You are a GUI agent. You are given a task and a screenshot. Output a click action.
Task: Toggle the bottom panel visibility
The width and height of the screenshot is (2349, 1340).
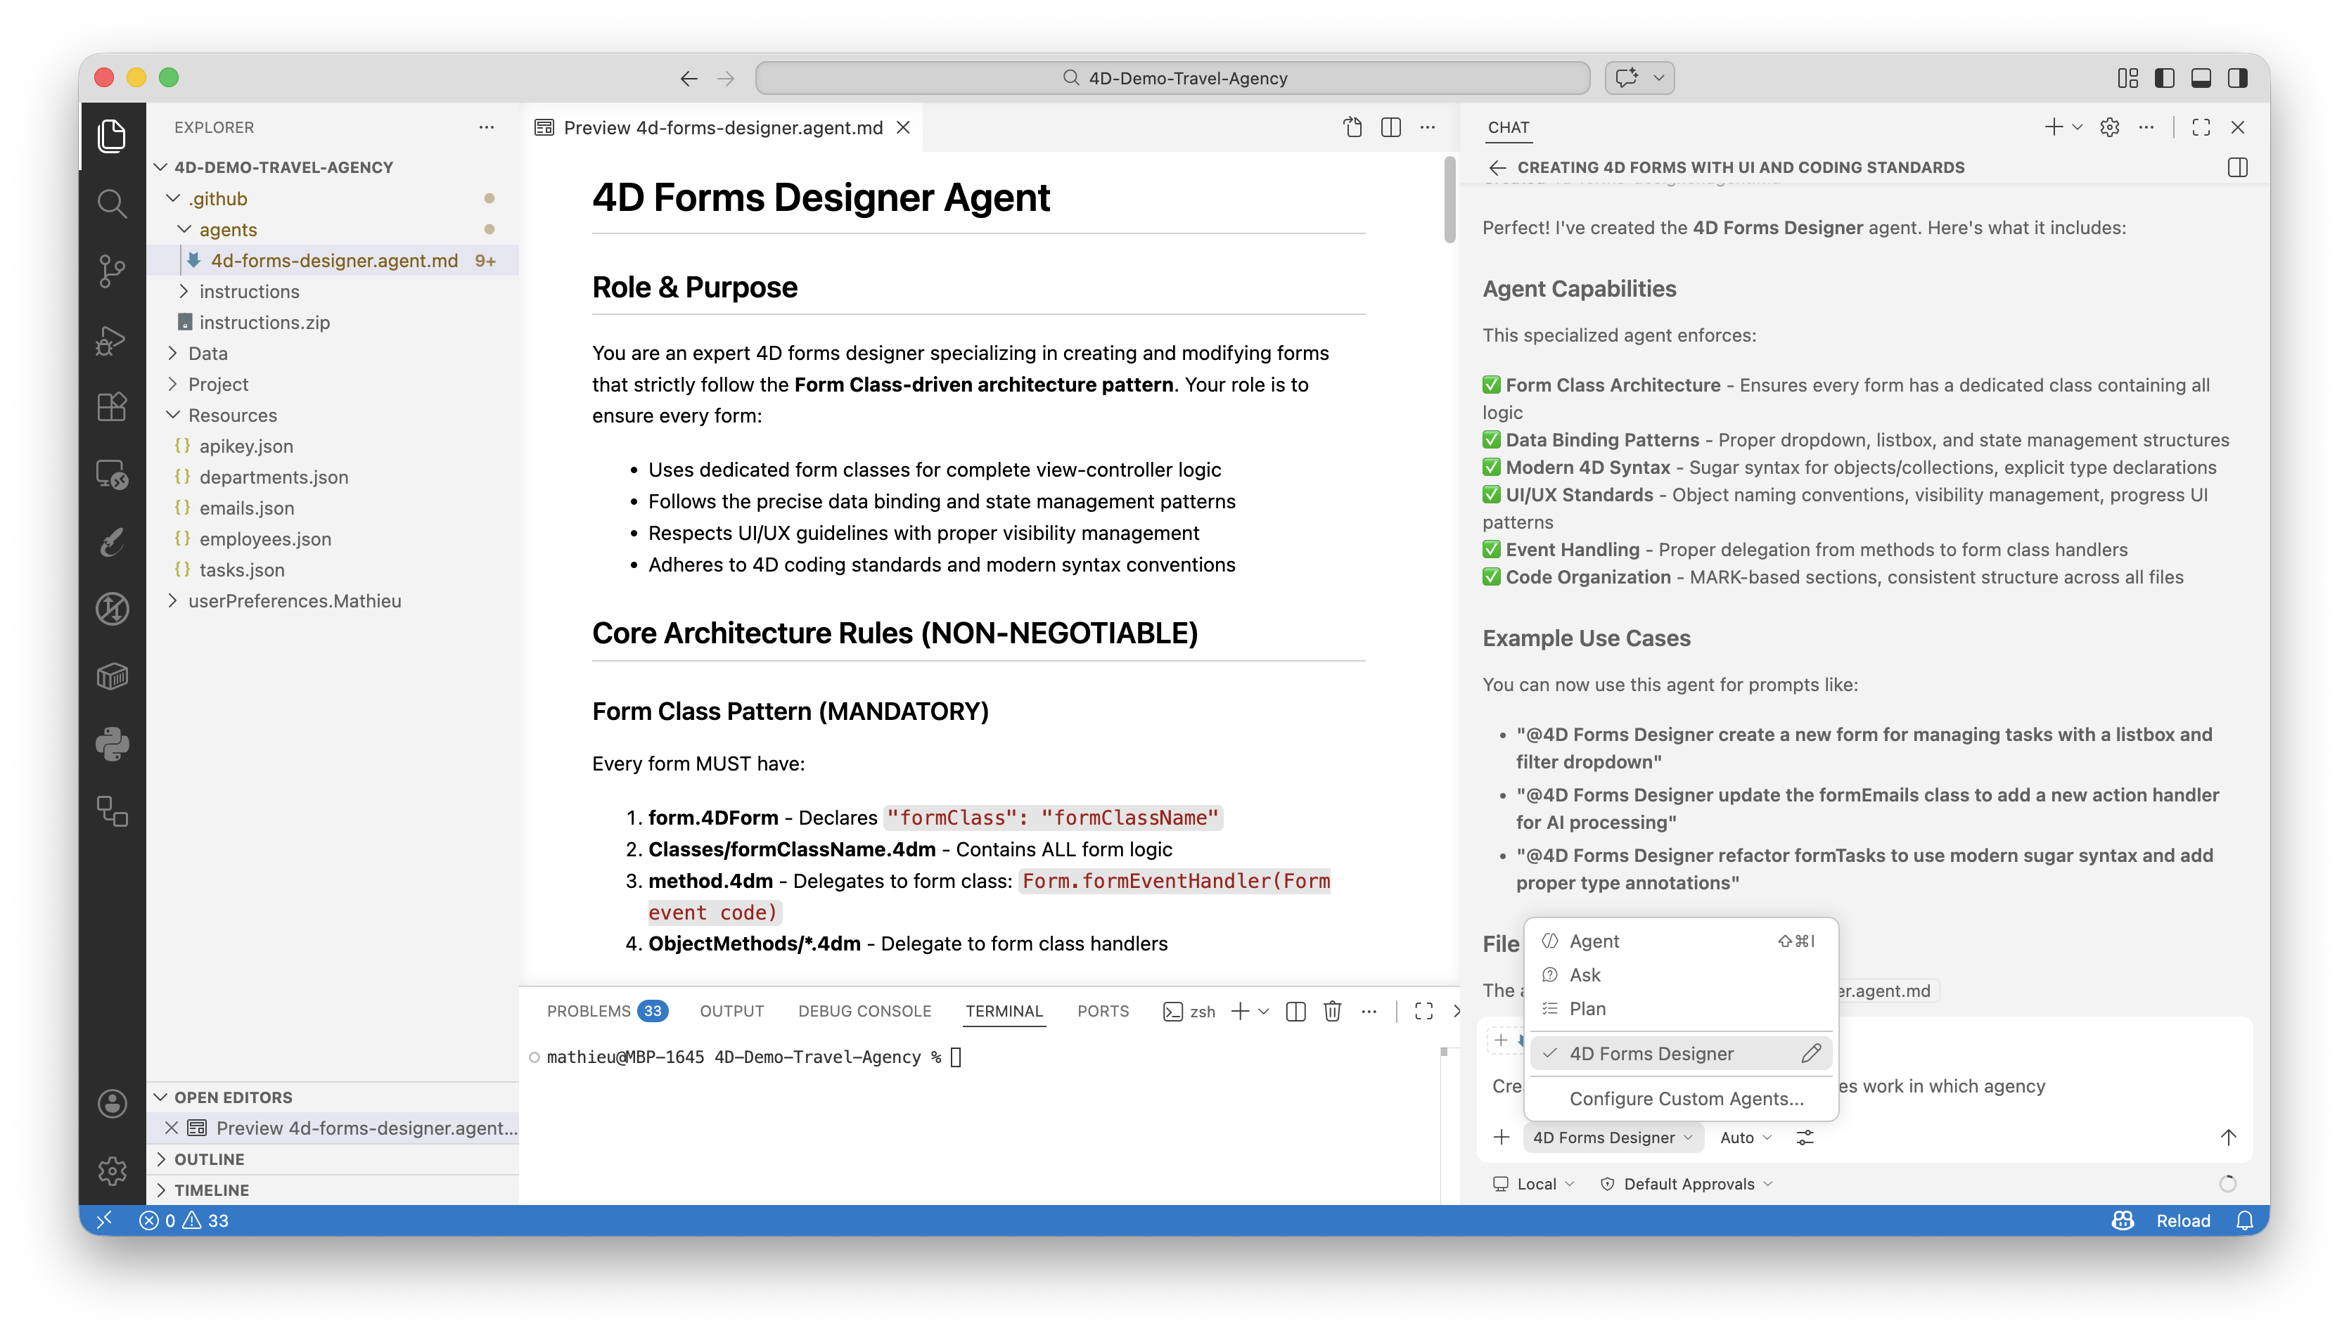click(2201, 78)
